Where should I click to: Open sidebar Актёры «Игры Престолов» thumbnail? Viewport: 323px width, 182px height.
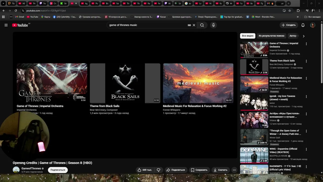click(x=254, y=120)
